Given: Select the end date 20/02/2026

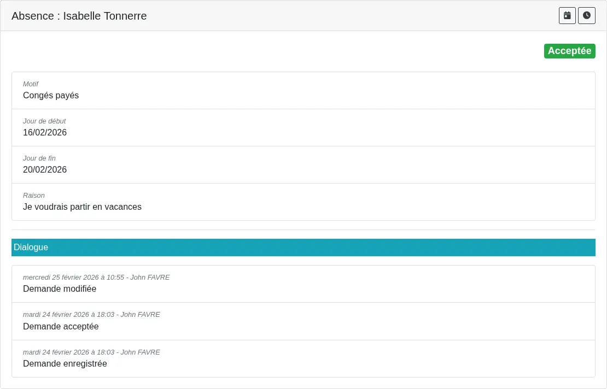Looking at the screenshot, I should click(45, 170).
